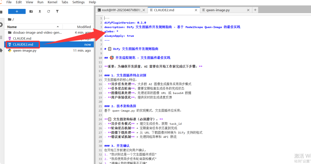This screenshot has width=311, height=164.
Task: Open the Settings menu
Action: coord(78,2)
